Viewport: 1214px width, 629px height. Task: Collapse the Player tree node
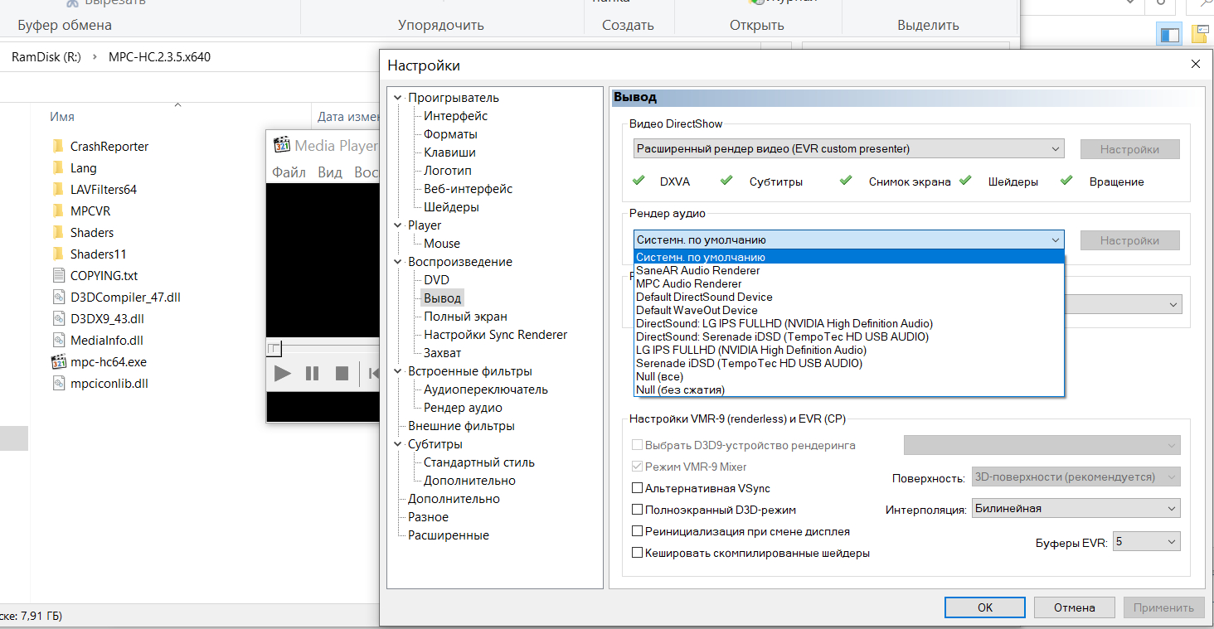coord(399,225)
